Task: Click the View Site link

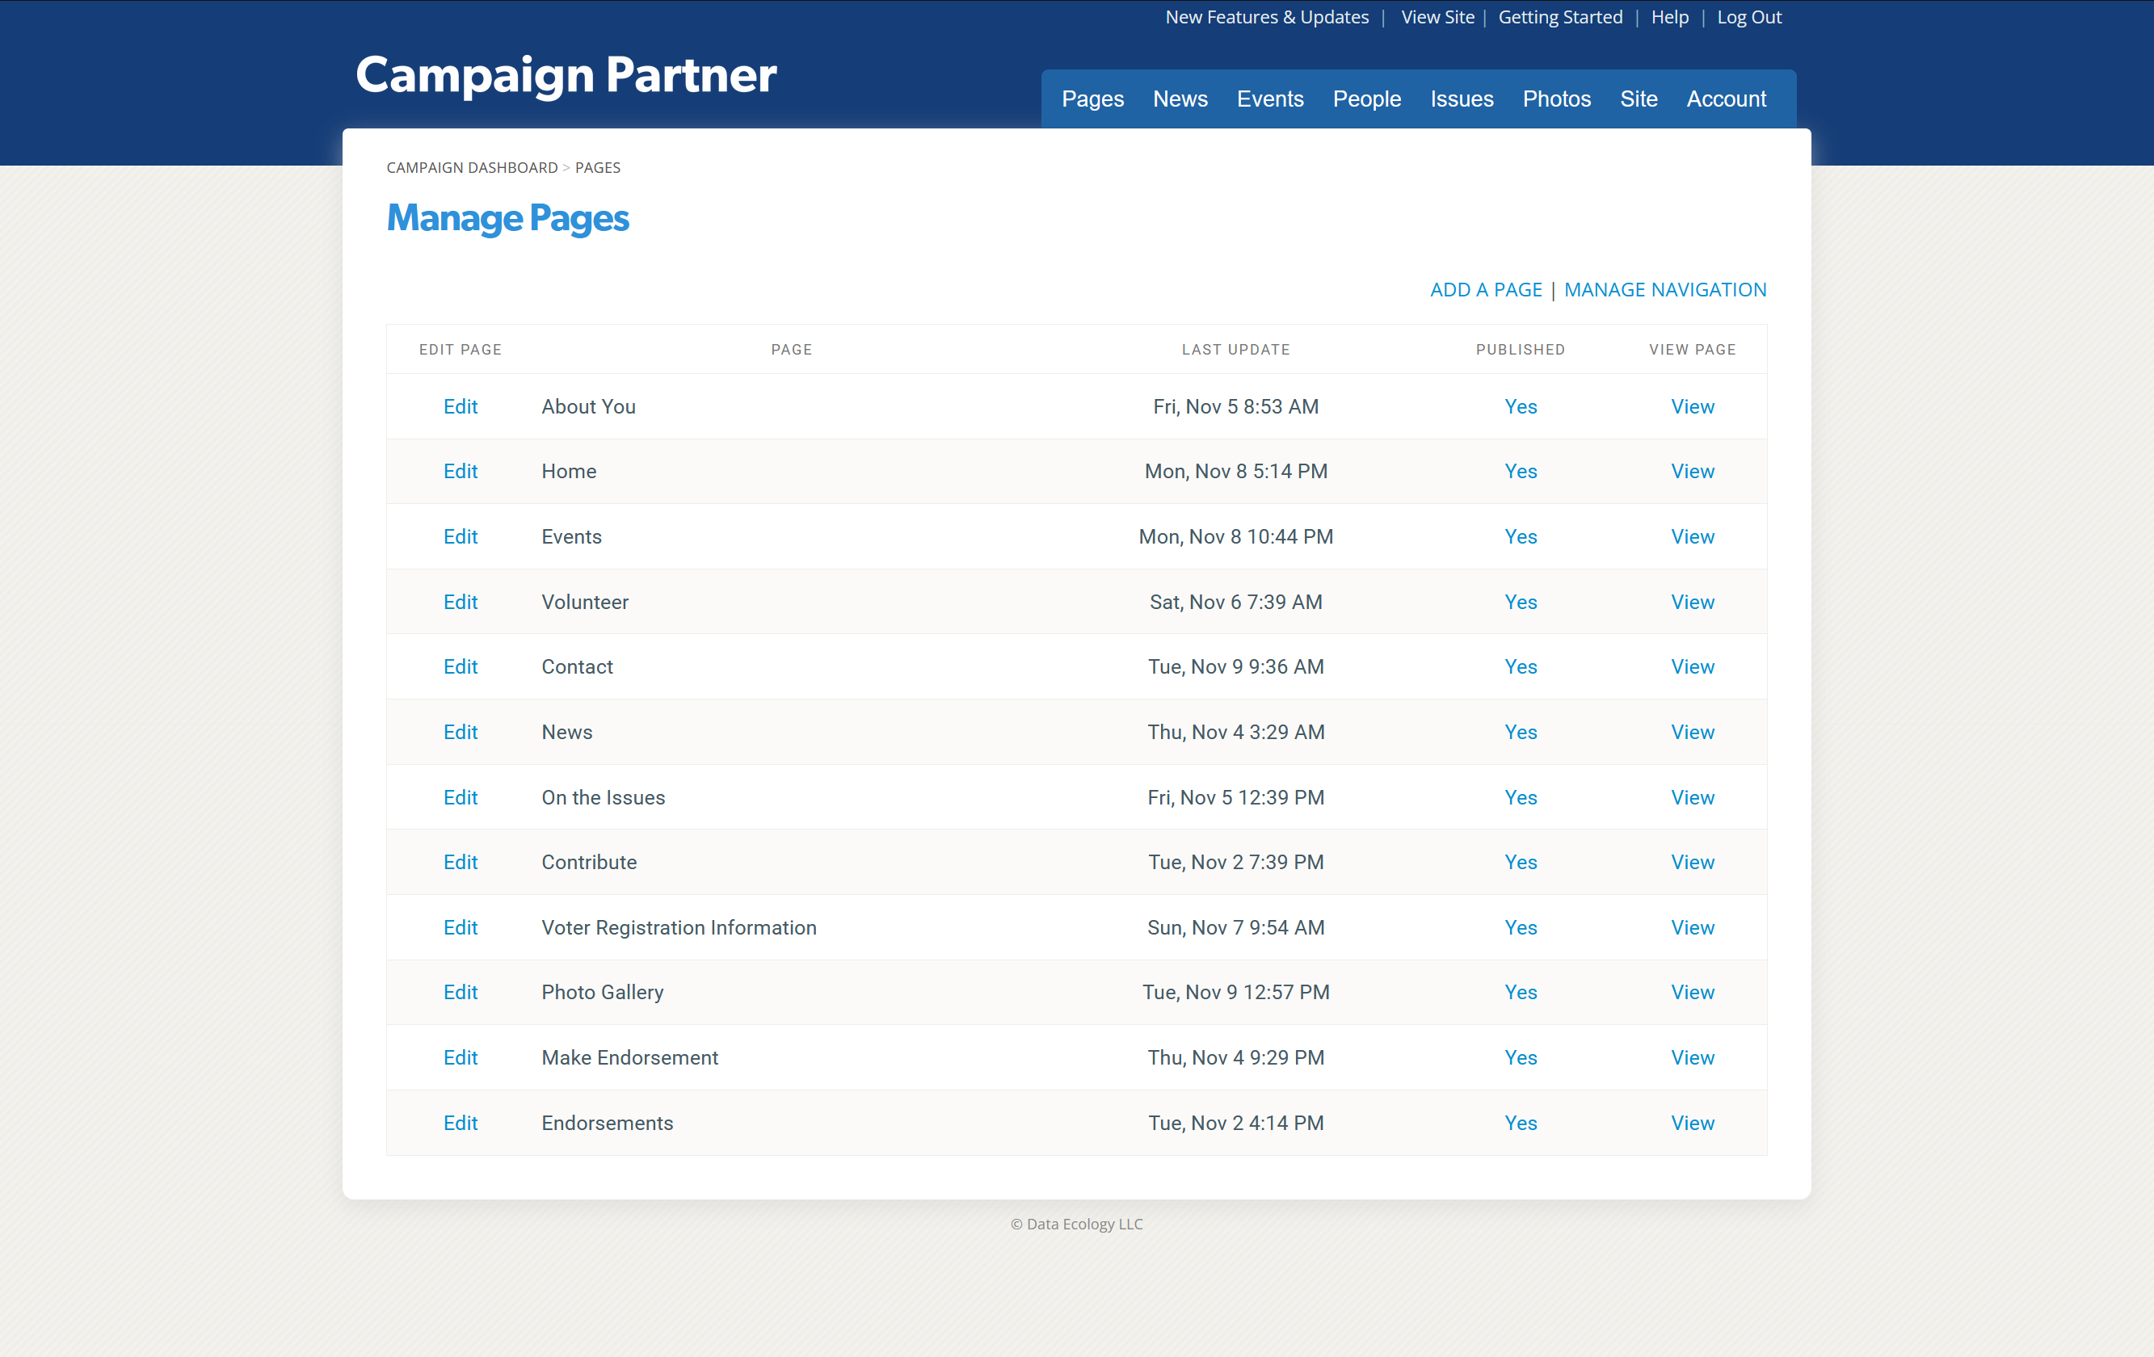Action: (1437, 17)
